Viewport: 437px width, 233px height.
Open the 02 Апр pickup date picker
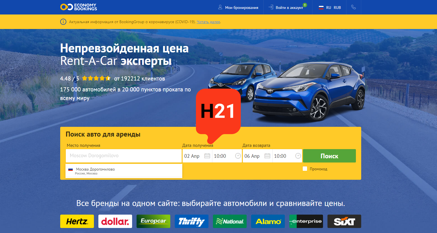click(x=197, y=156)
